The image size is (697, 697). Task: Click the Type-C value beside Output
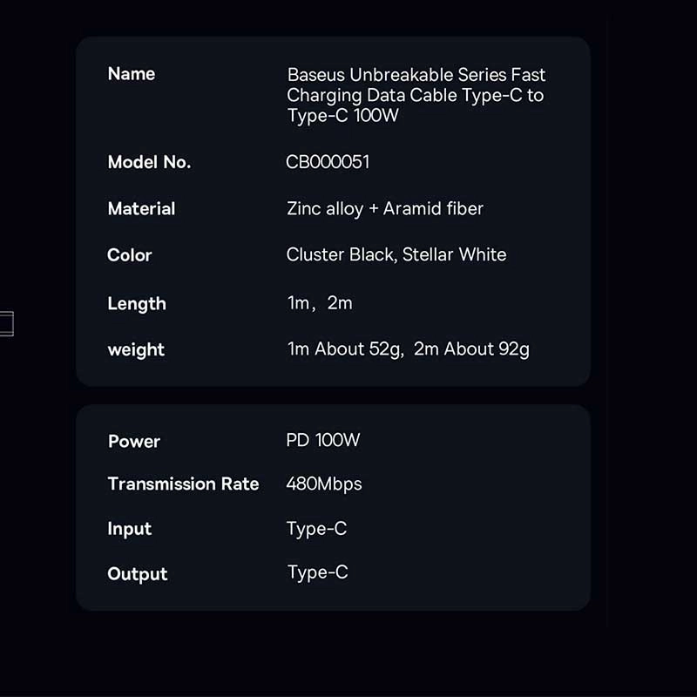coord(317,572)
